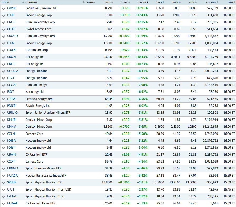Open the NUKZ-A ticker link

coord(12,176)
